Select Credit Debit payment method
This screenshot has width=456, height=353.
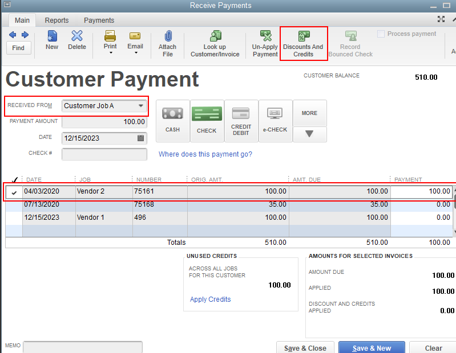[241, 121]
